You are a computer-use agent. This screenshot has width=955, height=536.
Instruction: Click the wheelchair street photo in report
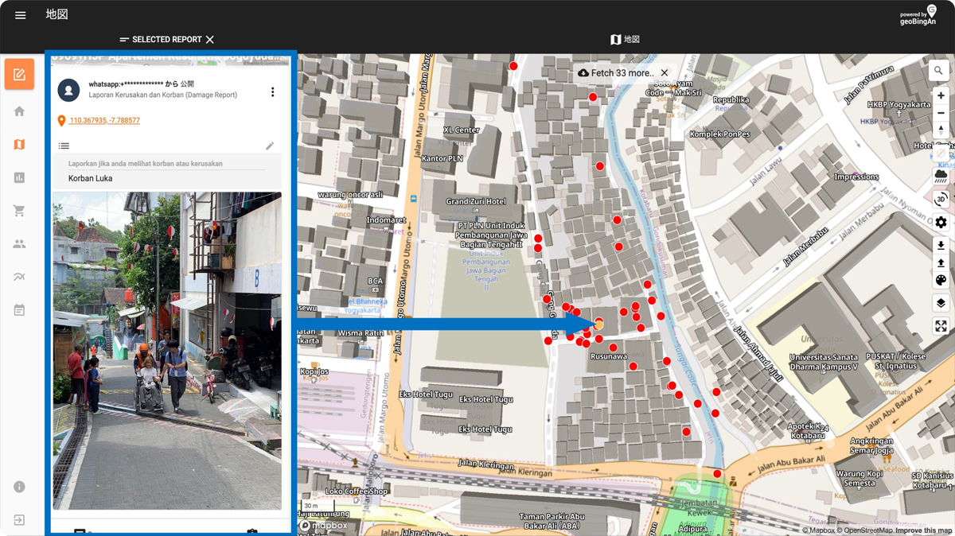167,350
